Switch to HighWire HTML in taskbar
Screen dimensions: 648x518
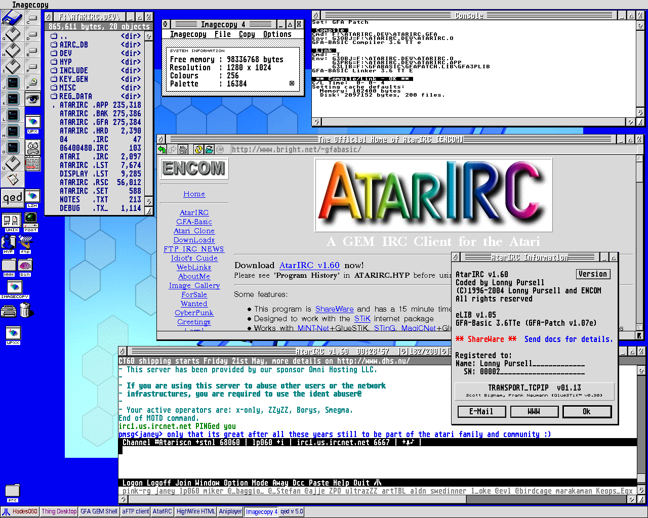point(195,511)
